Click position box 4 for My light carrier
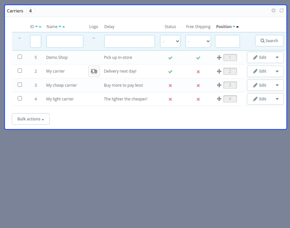290x228 pixels. point(230,99)
